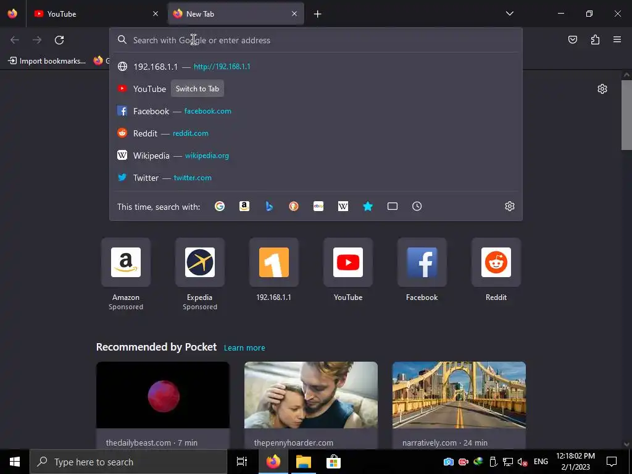The width and height of the screenshot is (632, 474).
Task: Open Task View on the taskbar
Action: point(242,462)
